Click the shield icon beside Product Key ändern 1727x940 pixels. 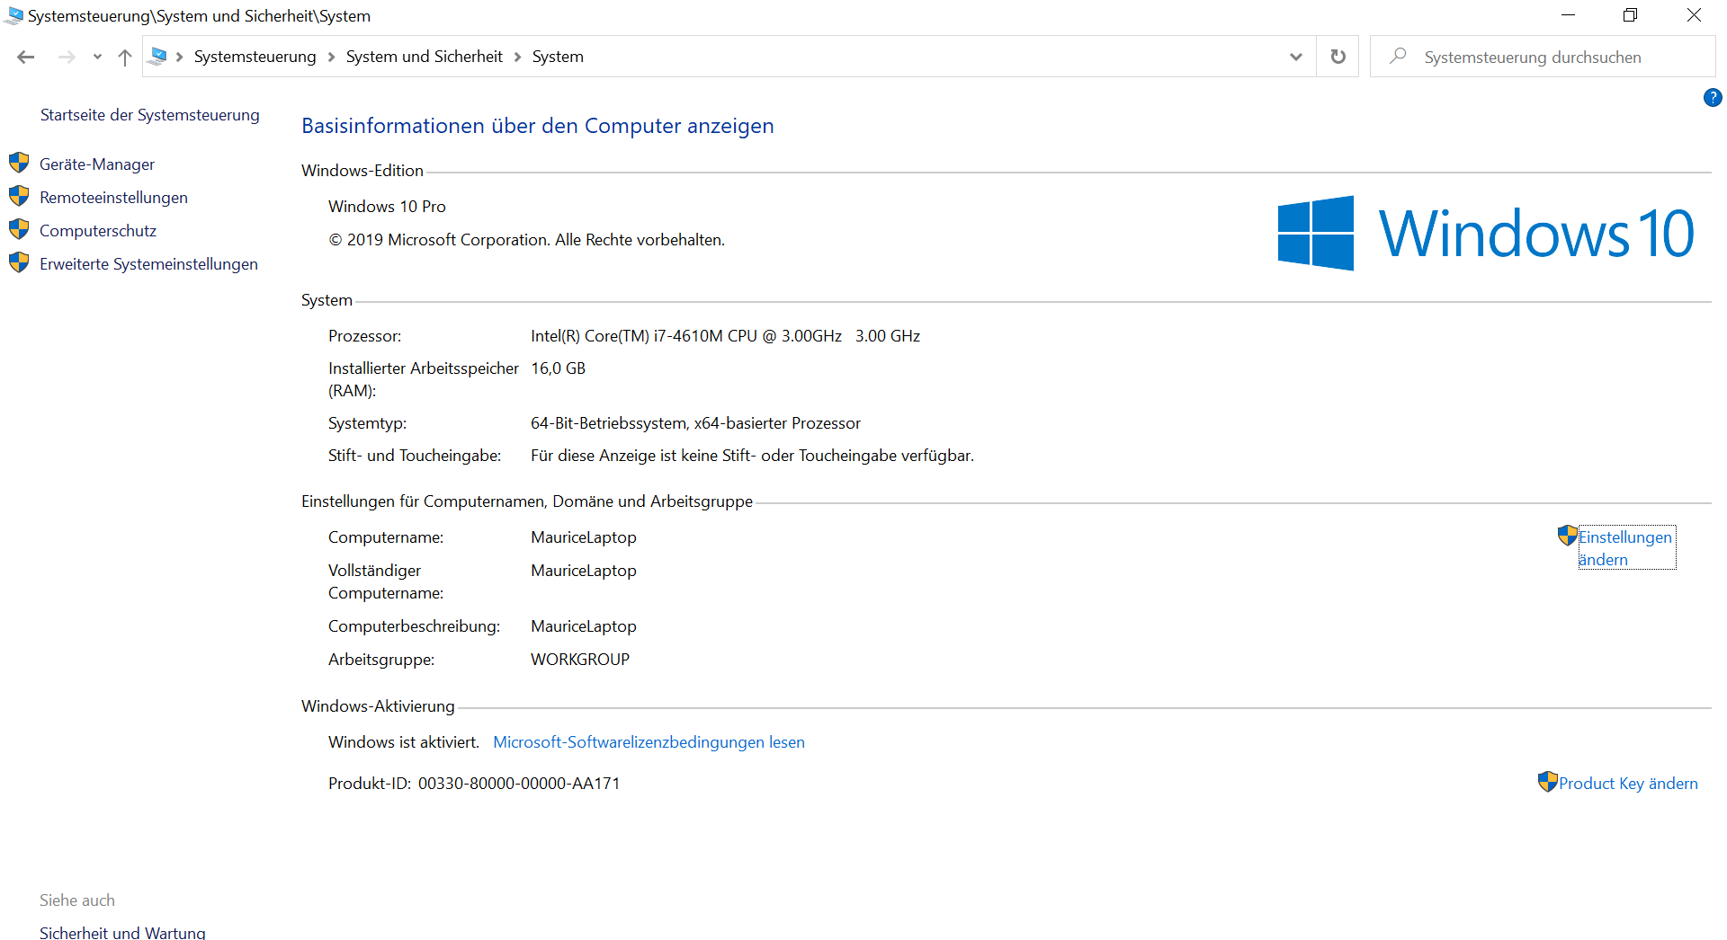point(1547,782)
